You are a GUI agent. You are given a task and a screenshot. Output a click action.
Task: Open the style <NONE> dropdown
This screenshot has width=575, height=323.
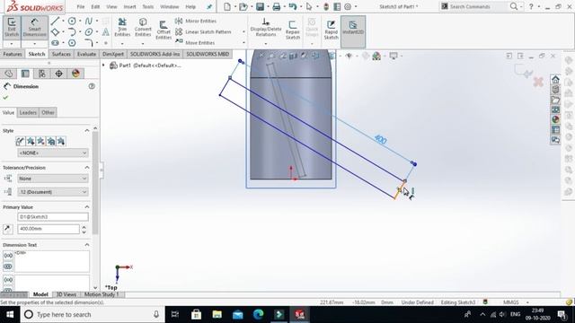[53, 153]
